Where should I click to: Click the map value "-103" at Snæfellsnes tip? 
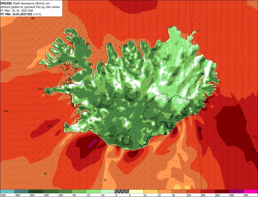tap(47, 93)
